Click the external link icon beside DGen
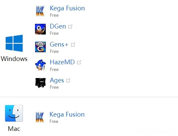This screenshot has height=136, width=178. point(70,26)
